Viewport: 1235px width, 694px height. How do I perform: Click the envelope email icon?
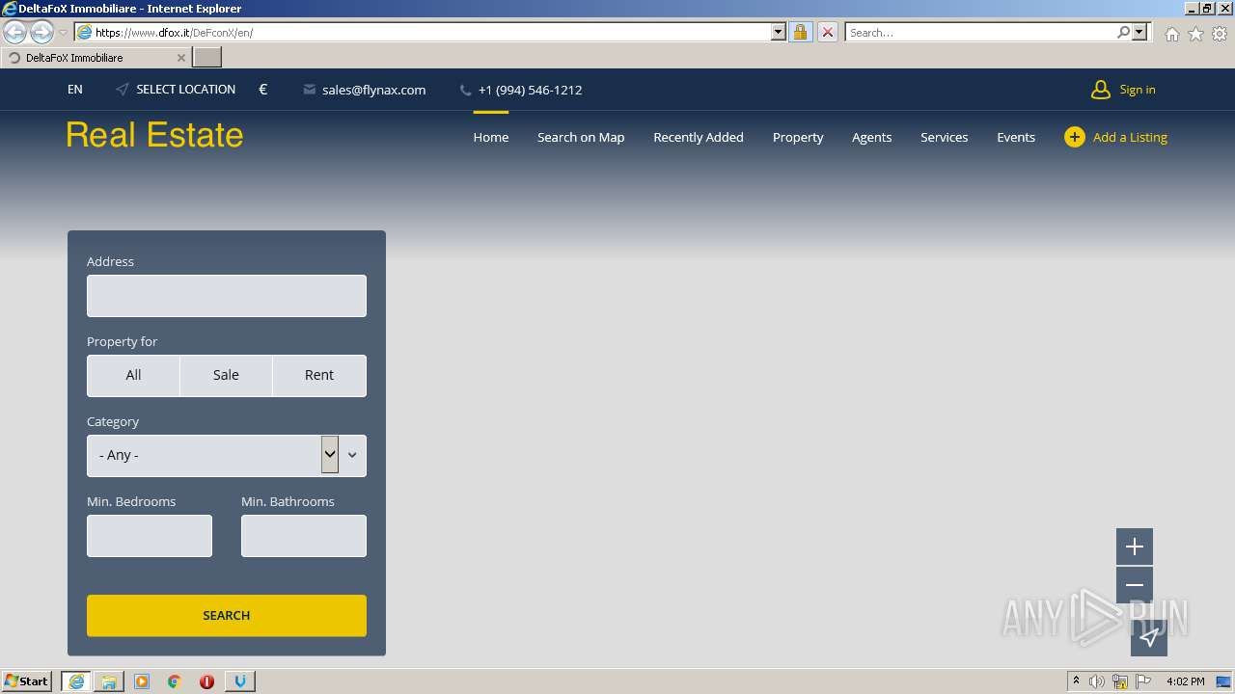click(x=309, y=90)
